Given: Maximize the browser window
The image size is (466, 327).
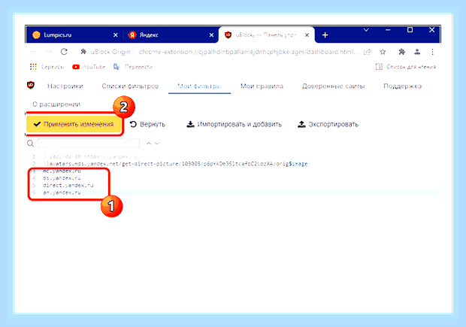Looking at the screenshot, I should click(410, 30).
